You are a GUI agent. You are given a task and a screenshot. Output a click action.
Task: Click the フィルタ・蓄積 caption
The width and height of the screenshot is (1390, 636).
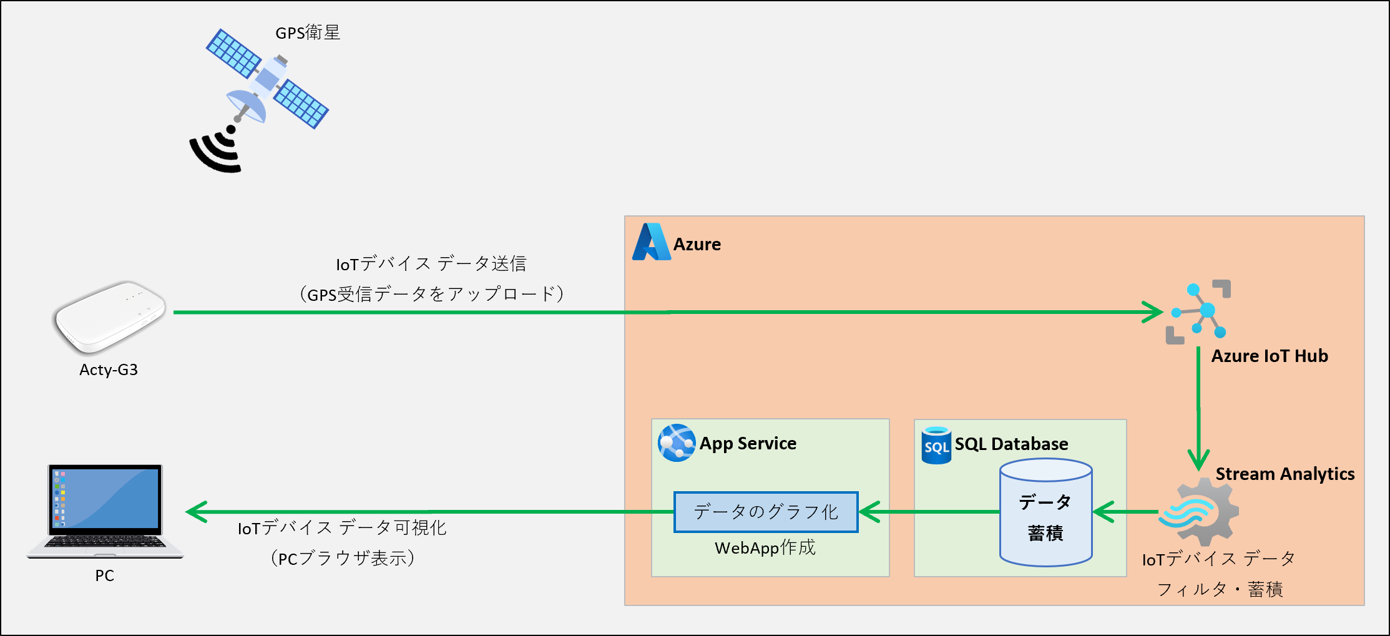click(x=1220, y=589)
